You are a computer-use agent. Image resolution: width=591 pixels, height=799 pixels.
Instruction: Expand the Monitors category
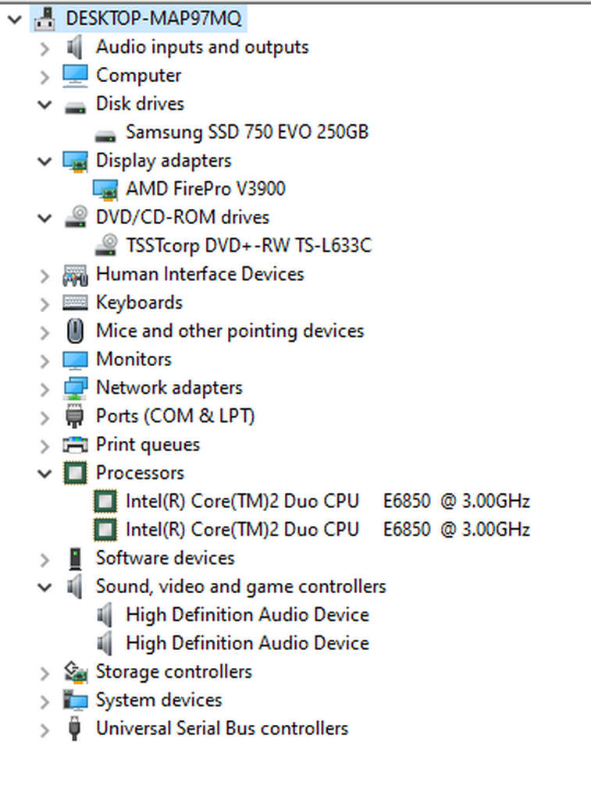point(45,359)
